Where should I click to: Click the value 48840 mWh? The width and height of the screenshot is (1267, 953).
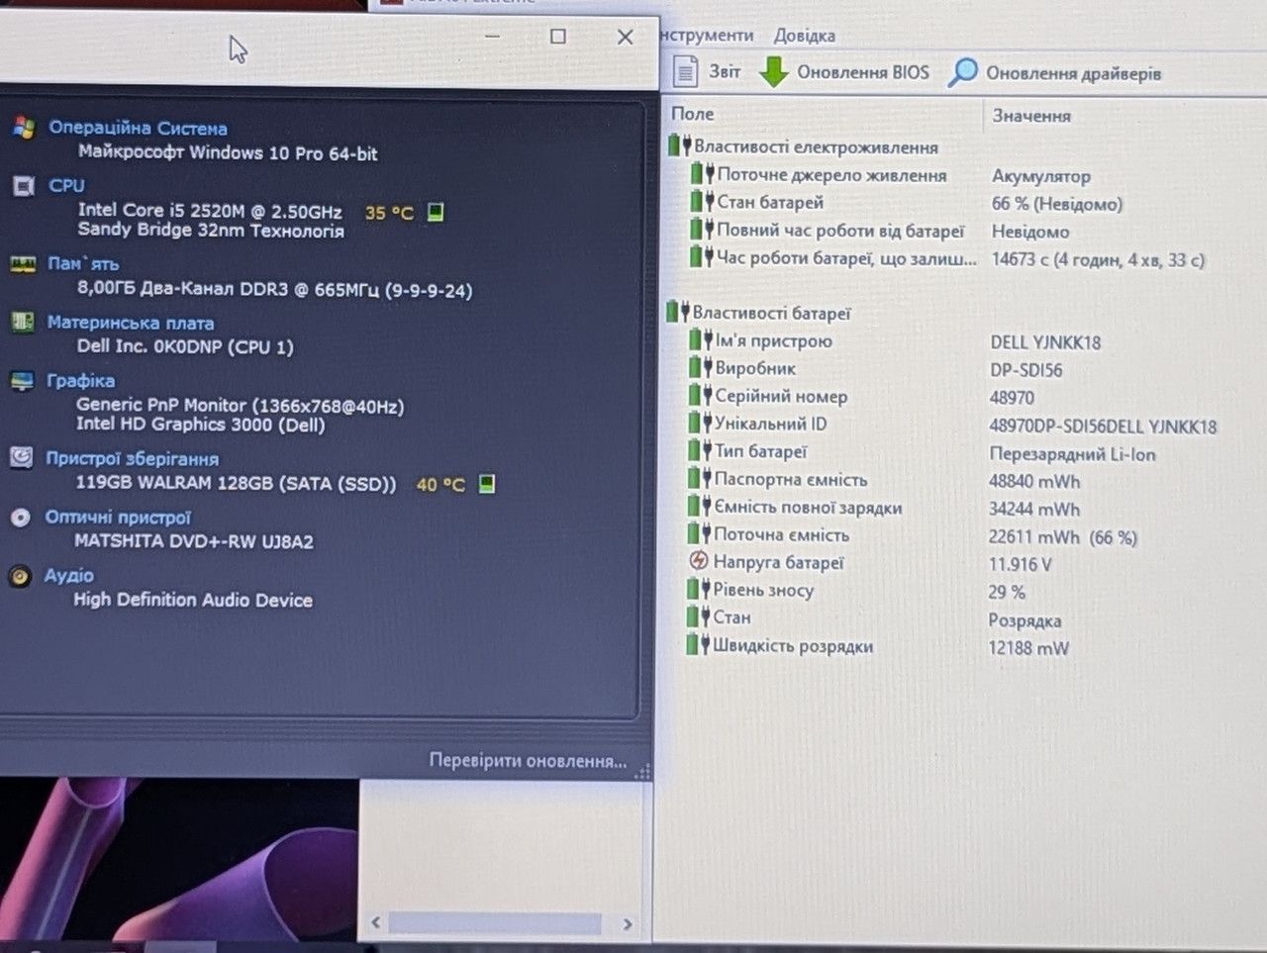(x=1034, y=481)
